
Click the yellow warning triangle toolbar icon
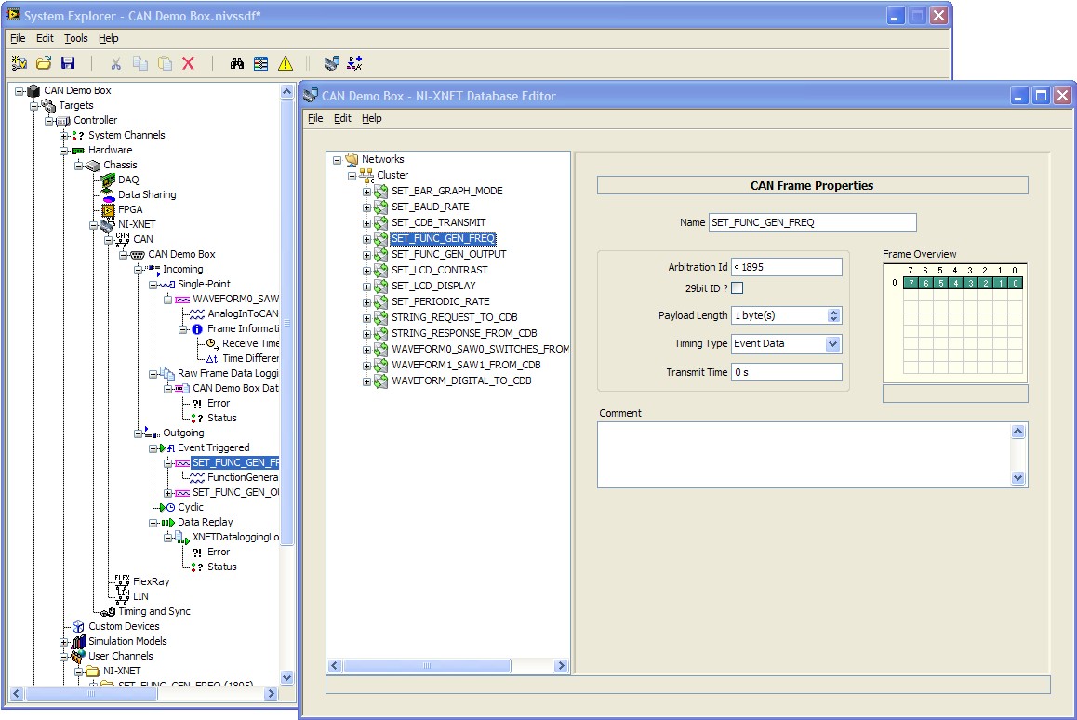286,63
